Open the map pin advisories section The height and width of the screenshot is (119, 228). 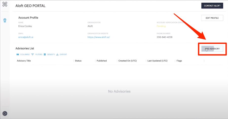click(x=5, y=20)
